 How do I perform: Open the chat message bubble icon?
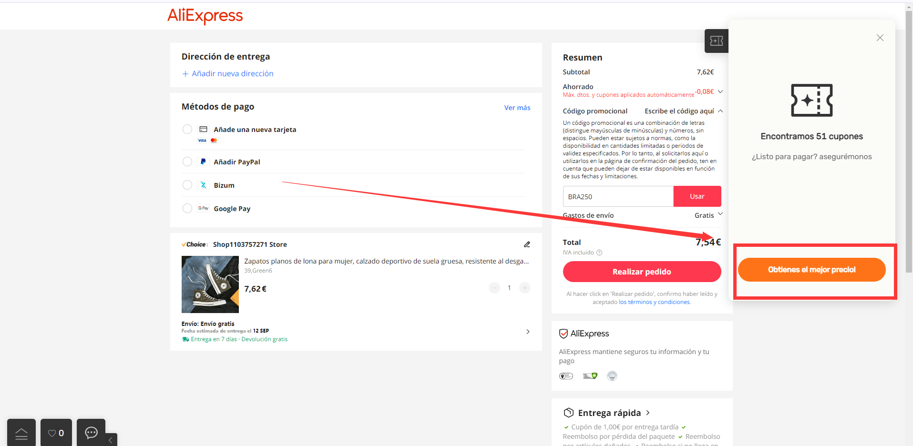pos(91,433)
